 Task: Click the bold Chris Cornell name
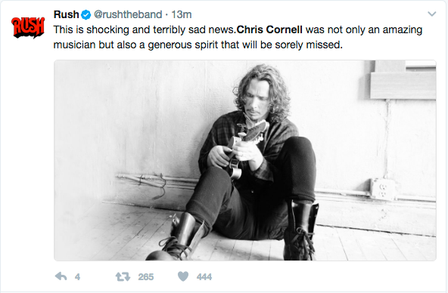click(x=269, y=29)
